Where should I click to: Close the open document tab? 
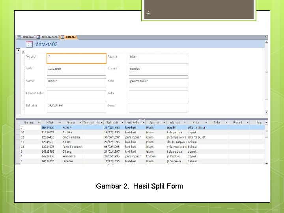pos(266,37)
